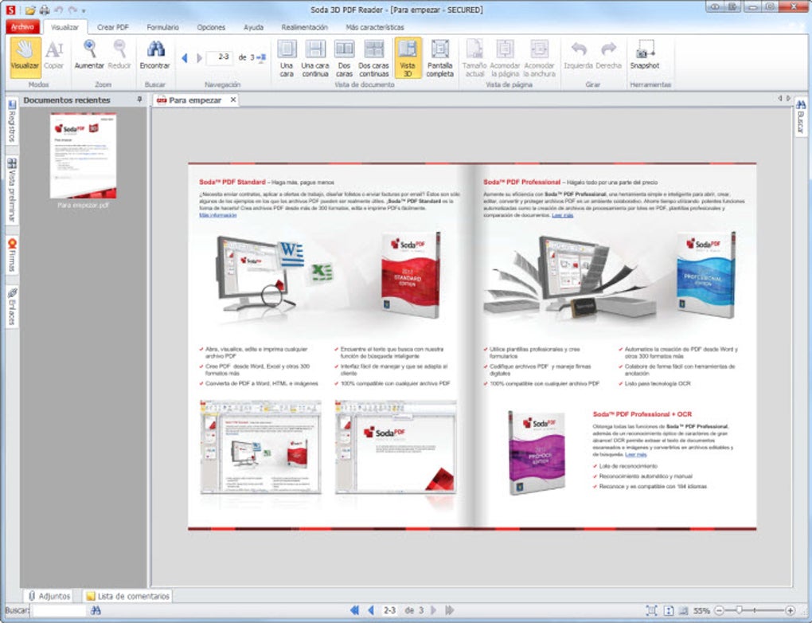Image resolution: width=812 pixels, height=623 pixels.
Task: Choose Acomodar la página
Action: pyautogui.click(x=505, y=58)
